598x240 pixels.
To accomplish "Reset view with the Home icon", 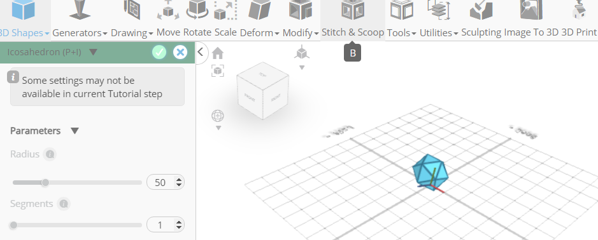I will click(218, 53).
